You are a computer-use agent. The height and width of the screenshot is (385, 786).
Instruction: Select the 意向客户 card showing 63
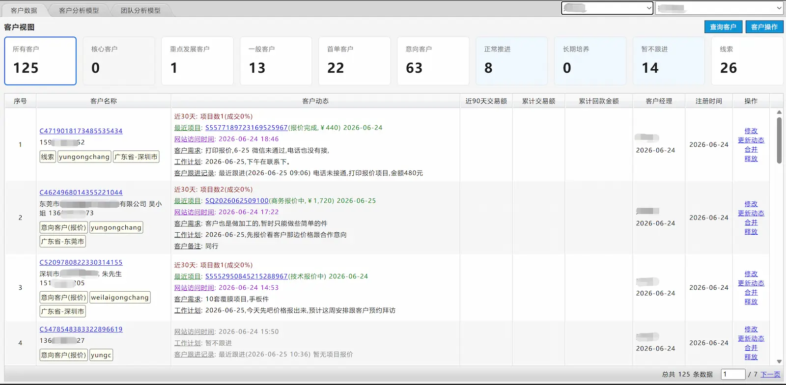pyautogui.click(x=433, y=61)
